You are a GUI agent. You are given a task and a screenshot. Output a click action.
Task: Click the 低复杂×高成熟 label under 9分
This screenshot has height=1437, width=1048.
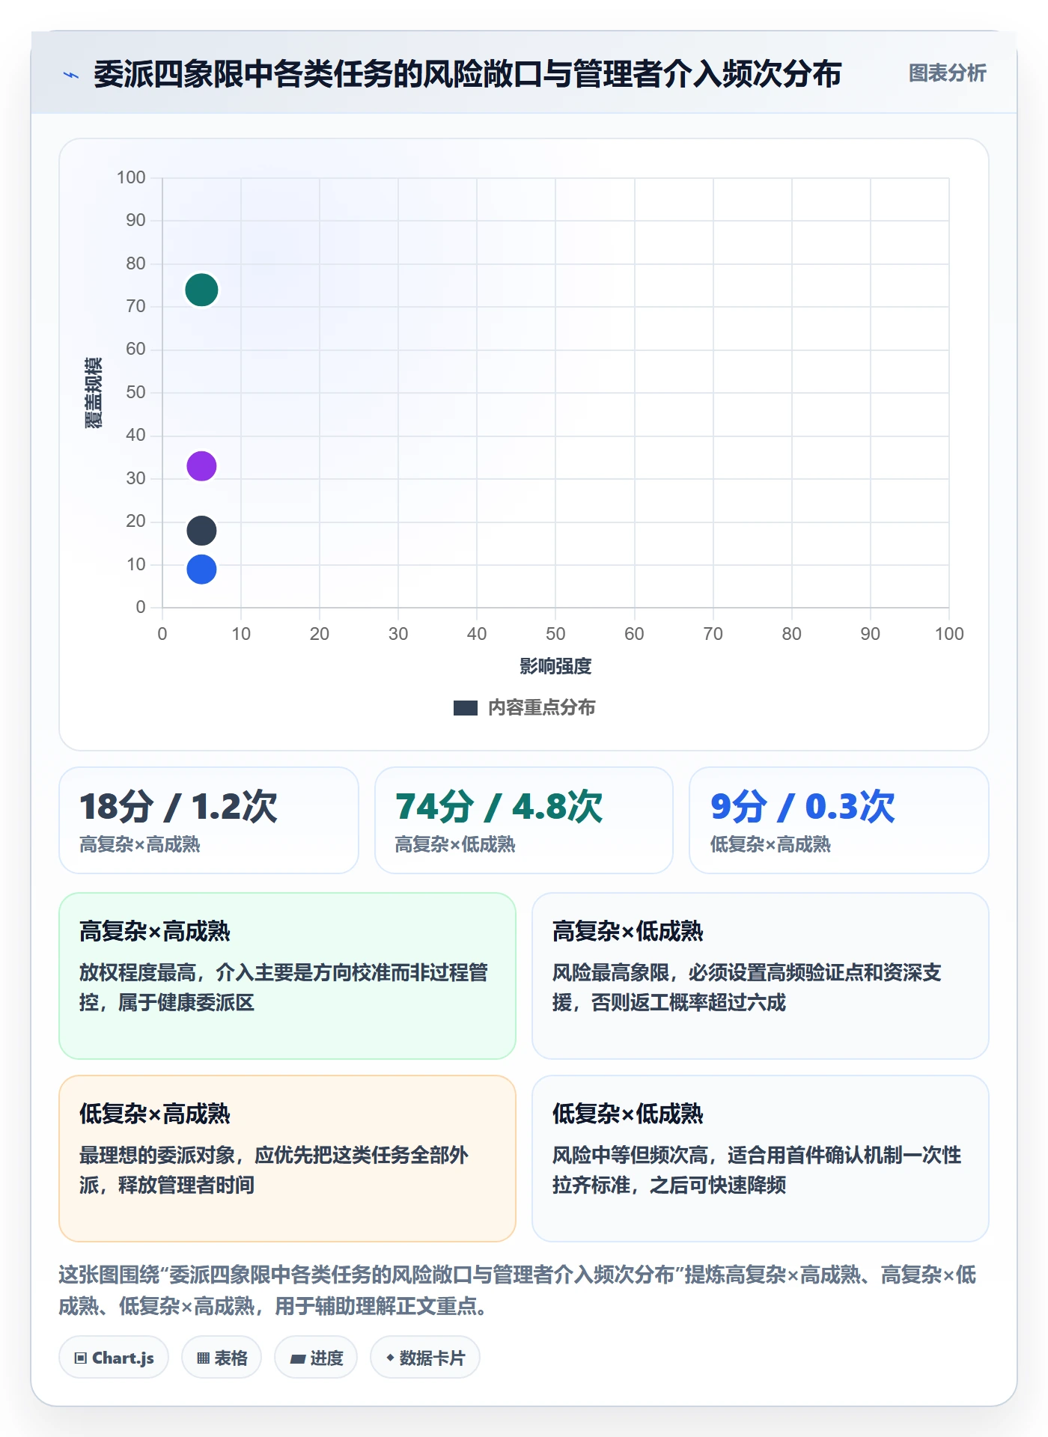770,845
